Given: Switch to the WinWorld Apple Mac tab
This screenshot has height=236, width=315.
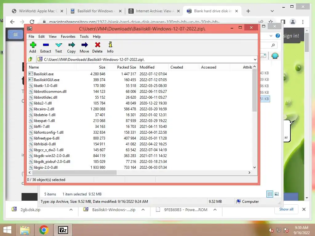Looking at the screenshot, I should click(37, 11).
